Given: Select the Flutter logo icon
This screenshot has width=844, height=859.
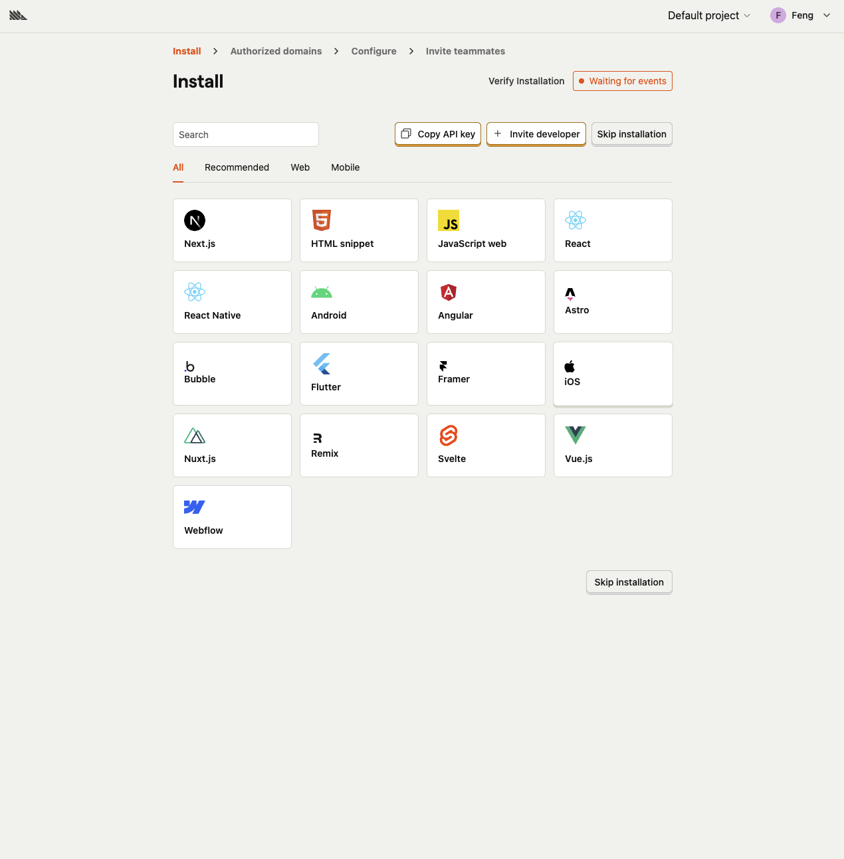Looking at the screenshot, I should 322,364.
